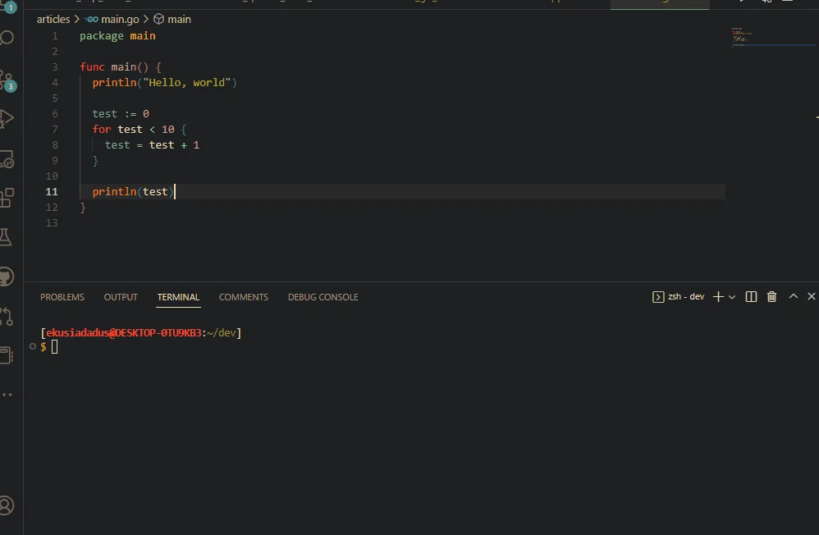Click the terminal command decoration circle
The image size is (819, 535).
pos(32,346)
